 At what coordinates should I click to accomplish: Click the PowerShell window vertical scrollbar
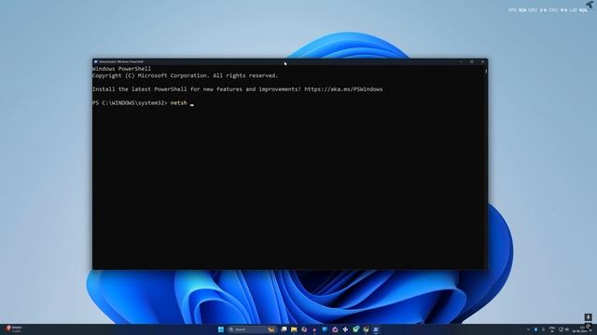486,167
